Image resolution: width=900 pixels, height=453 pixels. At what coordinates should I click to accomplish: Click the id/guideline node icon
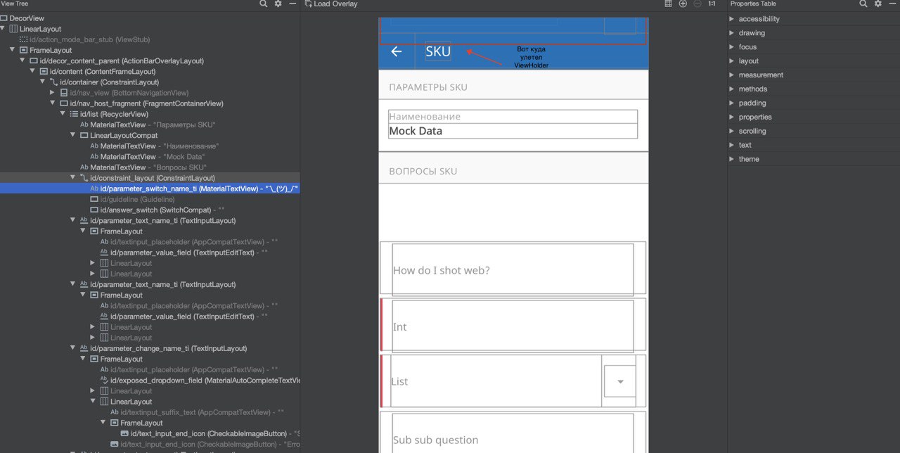(94, 199)
